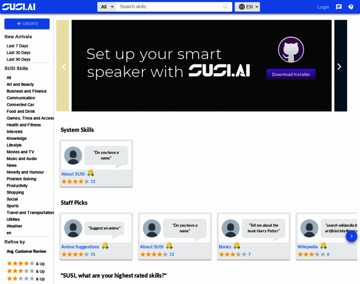360x284 pixels.
Task: Open Food and Drink category
Action: [x=21, y=112]
